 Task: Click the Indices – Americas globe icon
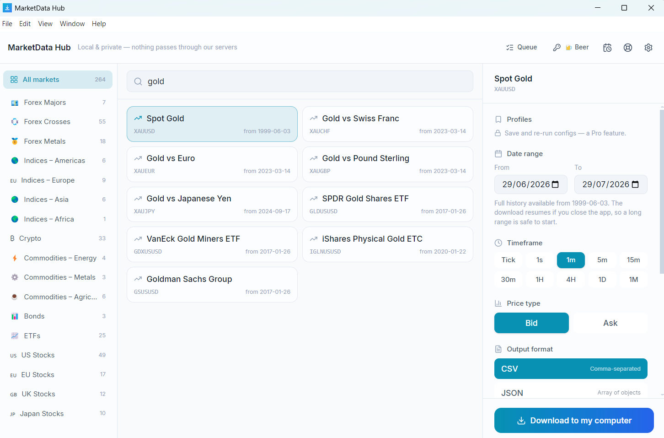[15, 161]
